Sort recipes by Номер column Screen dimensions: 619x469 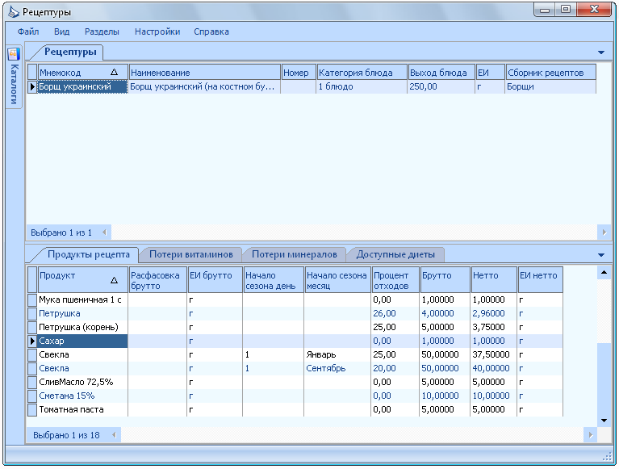299,72
